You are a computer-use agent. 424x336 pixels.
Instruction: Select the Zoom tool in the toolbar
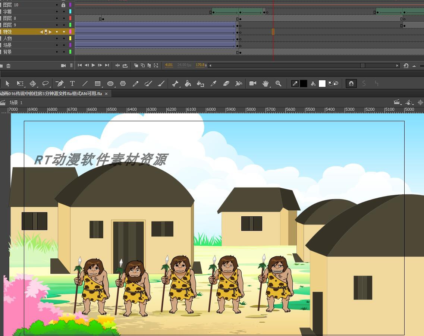point(278,84)
